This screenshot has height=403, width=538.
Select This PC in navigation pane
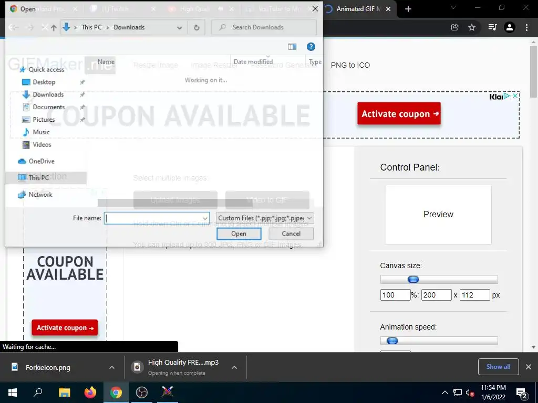(x=46, y=178)
